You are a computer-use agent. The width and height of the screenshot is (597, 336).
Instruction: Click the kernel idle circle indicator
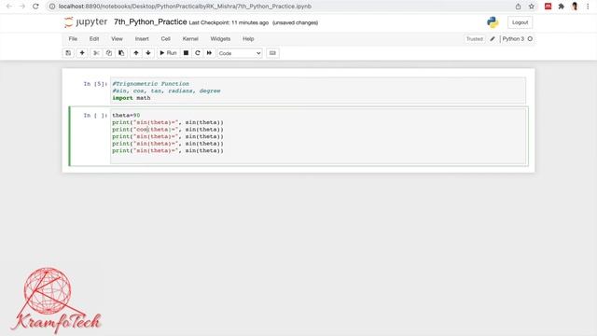point(530,39)
